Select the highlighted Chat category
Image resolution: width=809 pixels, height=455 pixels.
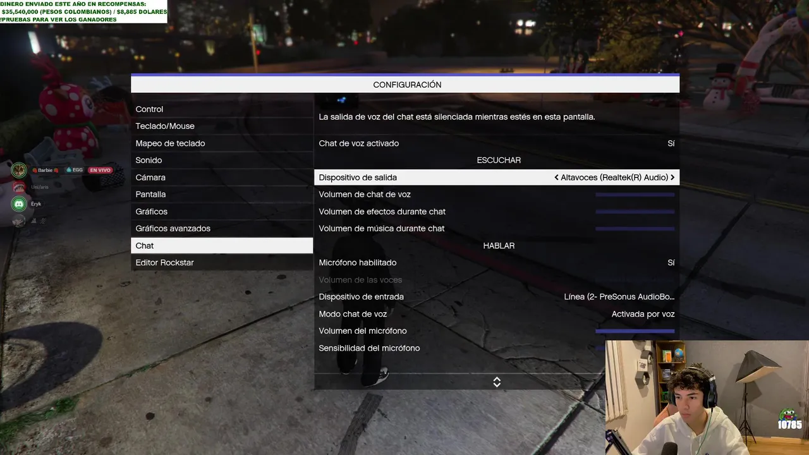tap(222, 246)
